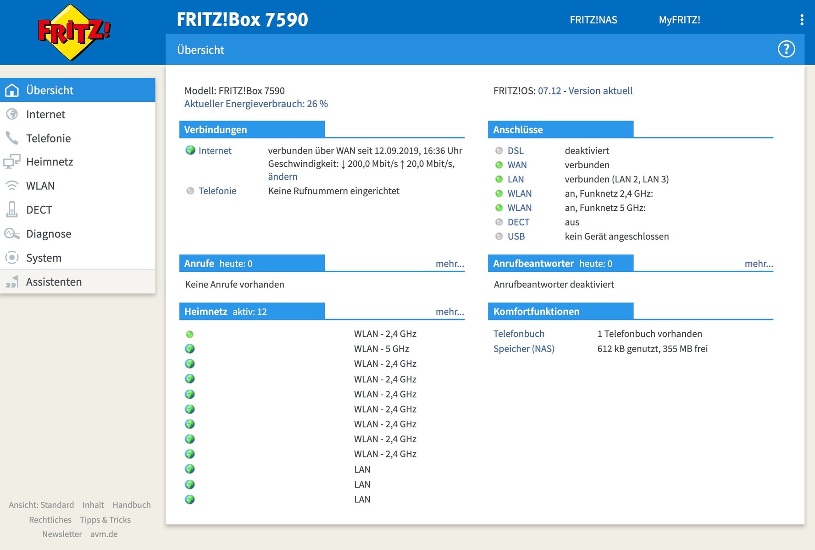Image resolution: width=815 pixels, height=550 pixels.
Task: Open FRITZ!NAS from the header
Action: 593,20
